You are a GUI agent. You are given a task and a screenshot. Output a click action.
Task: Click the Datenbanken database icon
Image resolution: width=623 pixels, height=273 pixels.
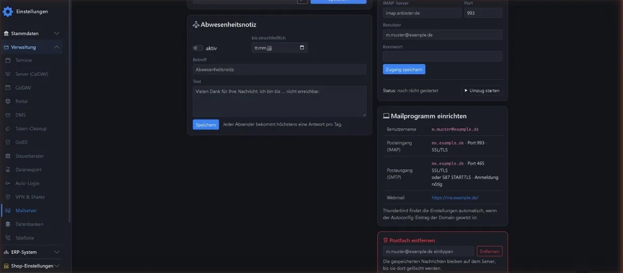click(x=8, y=224)
